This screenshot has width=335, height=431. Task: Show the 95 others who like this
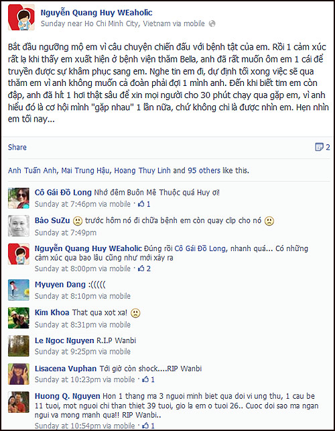click(x=204, y=171)
